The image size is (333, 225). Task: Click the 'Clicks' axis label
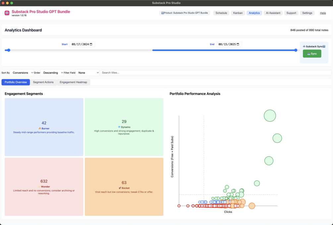pos(228,212)
